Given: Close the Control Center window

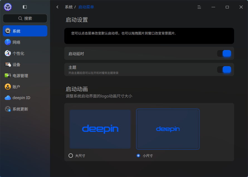Looking at the screenshot, I should [241, 7].
